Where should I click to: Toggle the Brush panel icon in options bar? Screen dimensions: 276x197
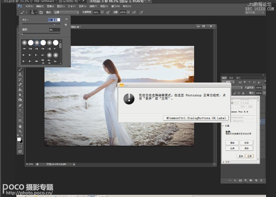[x=41, y=12]
